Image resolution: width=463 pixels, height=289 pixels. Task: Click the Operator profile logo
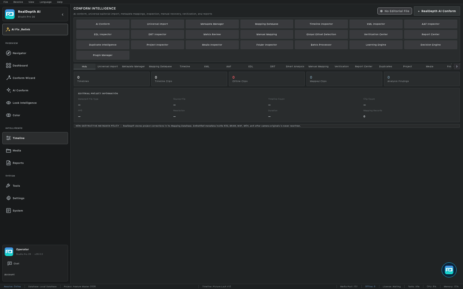9,252
